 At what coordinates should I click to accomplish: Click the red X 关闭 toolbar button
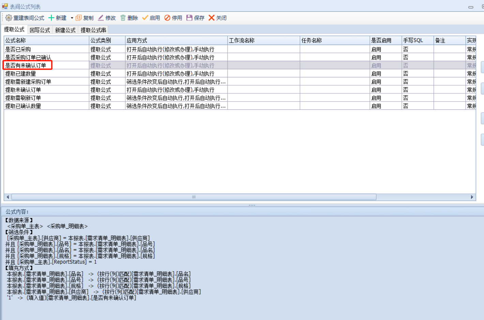(212, 18)
